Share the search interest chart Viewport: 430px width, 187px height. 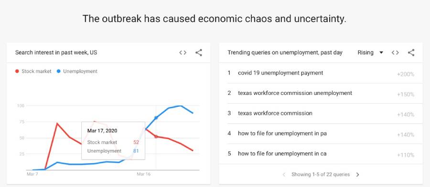coord(199,52)
